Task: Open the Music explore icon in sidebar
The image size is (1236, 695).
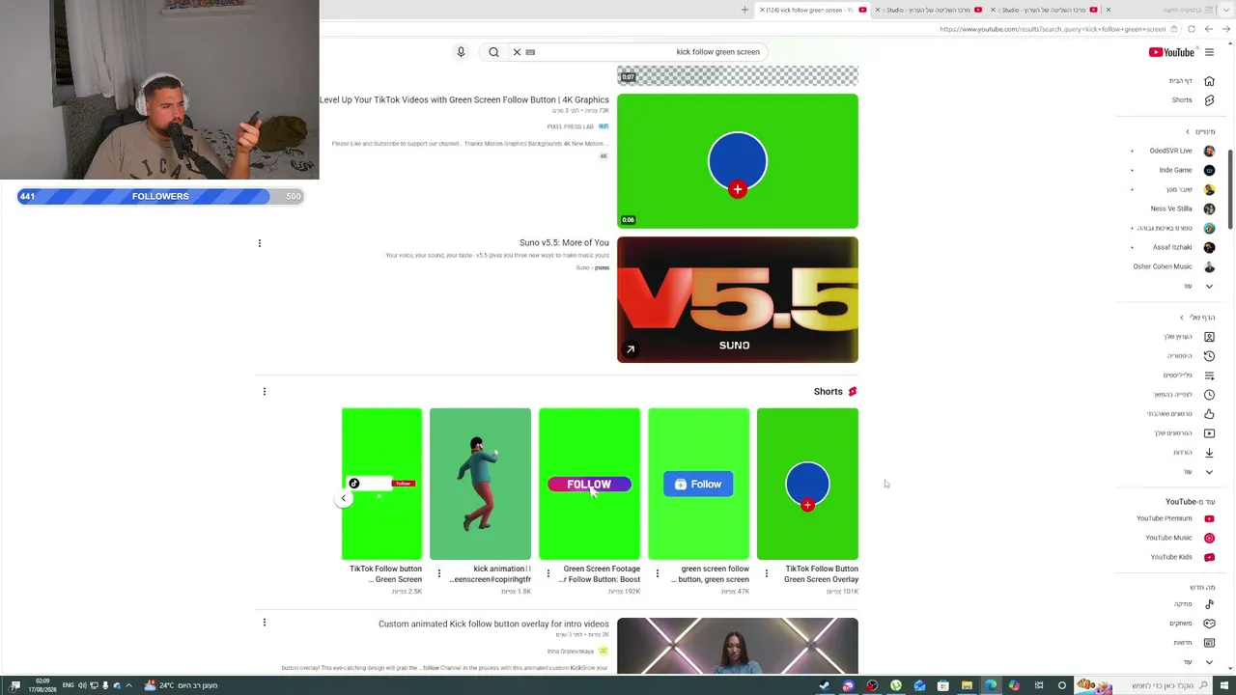Action: point(1209,604)
